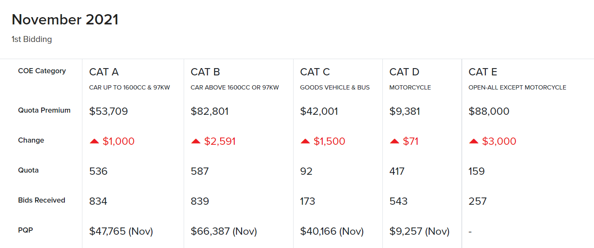Click the bids received value 543
The width and height of the screenshot is (594, 248).
point(398,201)
